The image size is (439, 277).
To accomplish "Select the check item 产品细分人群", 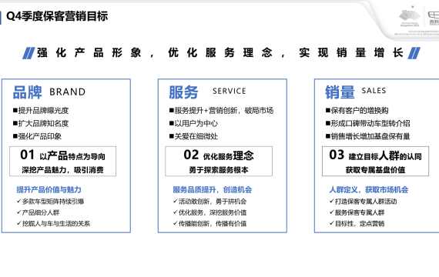I will (x=38, y=212).
